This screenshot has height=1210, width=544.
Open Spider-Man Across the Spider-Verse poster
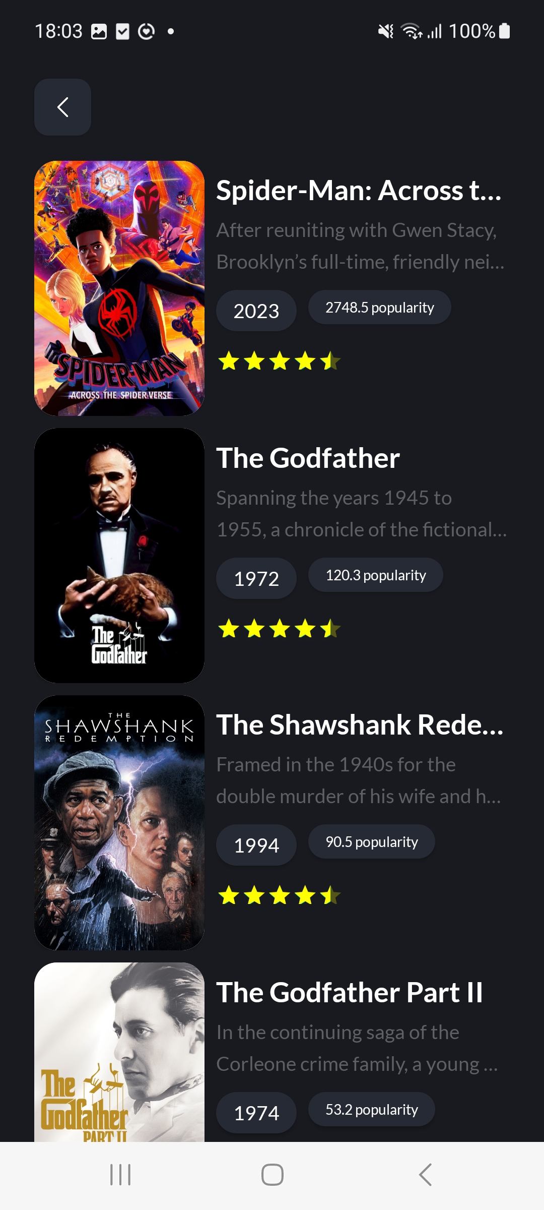tap(119, 288)
